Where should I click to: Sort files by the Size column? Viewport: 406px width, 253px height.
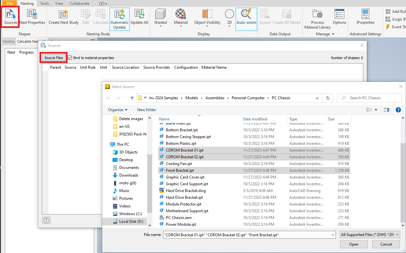click(338, 119)
